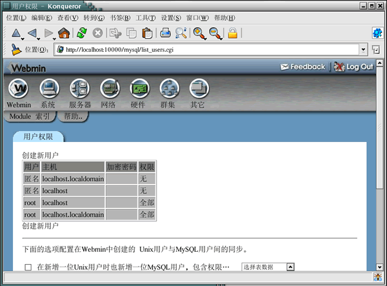Click the Go button beside location bar

pos(376,50)
